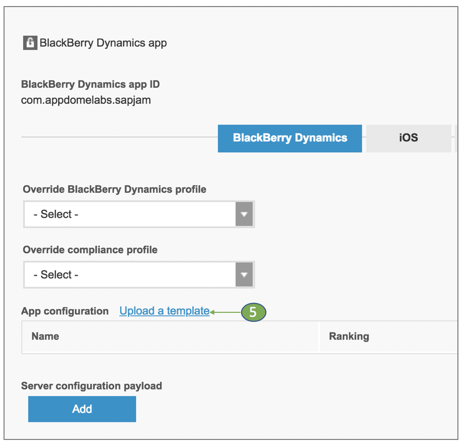This screenshot has height=444, width=467.
Task: Switch to the iOS tab
Action: click(x=408, y=138)
